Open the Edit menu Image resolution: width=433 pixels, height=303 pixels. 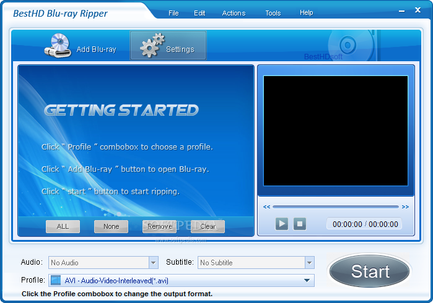pyautogui.click(x=199, y=13)
